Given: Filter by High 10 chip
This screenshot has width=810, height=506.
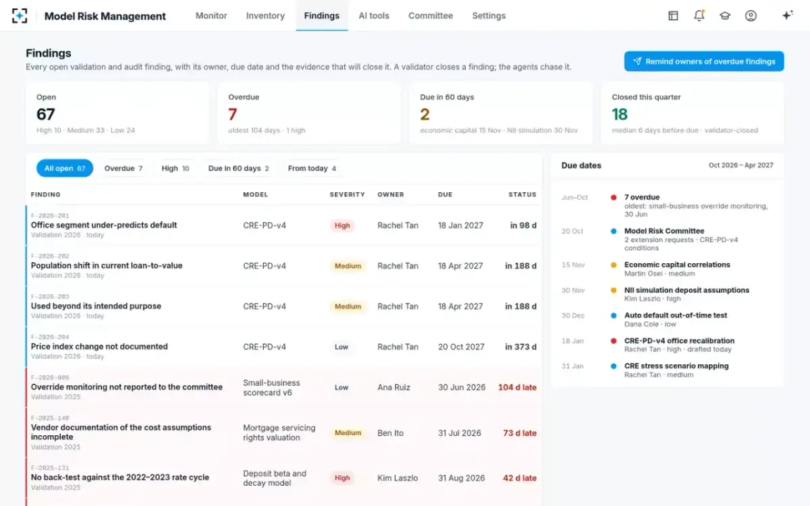Looking at the screenshot, I should [x=175, y=169].
